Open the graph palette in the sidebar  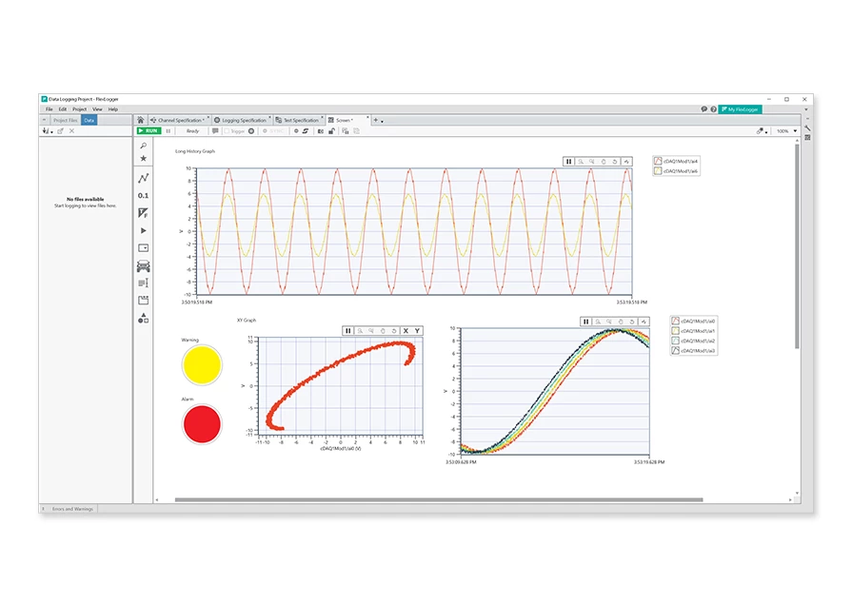pyautogui.click(x=143, y=178)
